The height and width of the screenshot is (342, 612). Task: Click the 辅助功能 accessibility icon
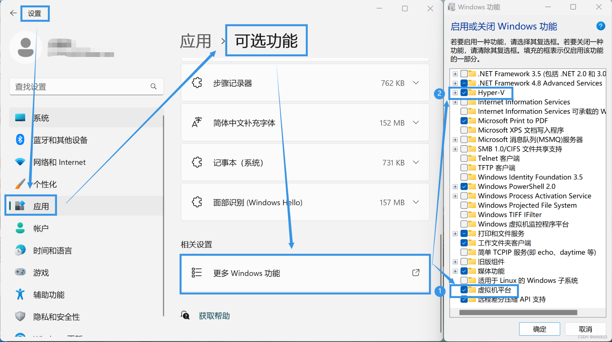20,294
